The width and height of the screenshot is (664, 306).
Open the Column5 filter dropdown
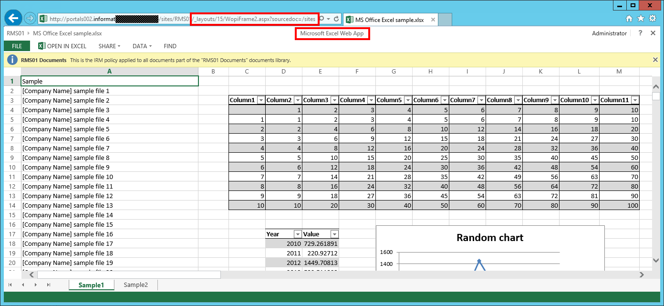[x=408, y=100]
